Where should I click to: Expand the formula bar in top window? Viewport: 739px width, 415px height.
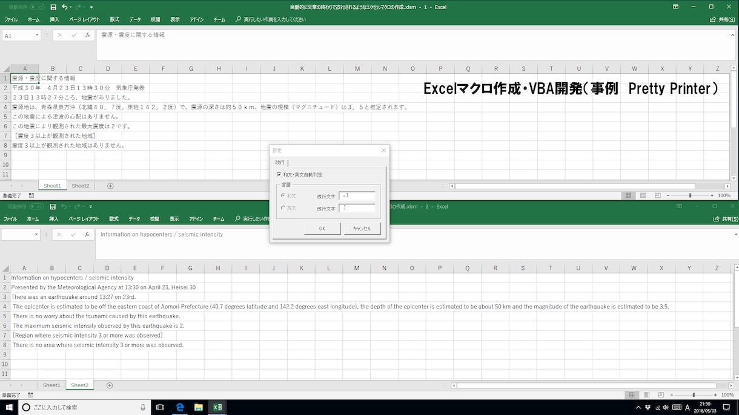(733, 34)
